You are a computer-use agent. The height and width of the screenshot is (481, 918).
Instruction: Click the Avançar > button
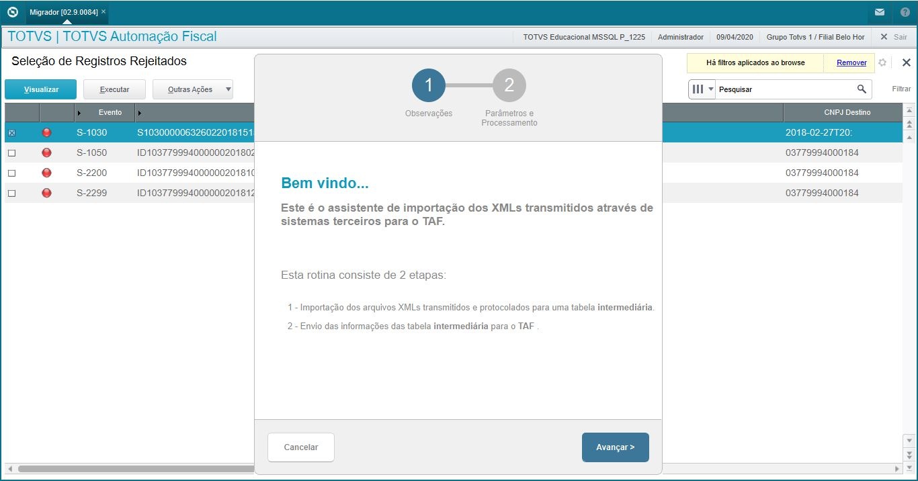(616, 447)
